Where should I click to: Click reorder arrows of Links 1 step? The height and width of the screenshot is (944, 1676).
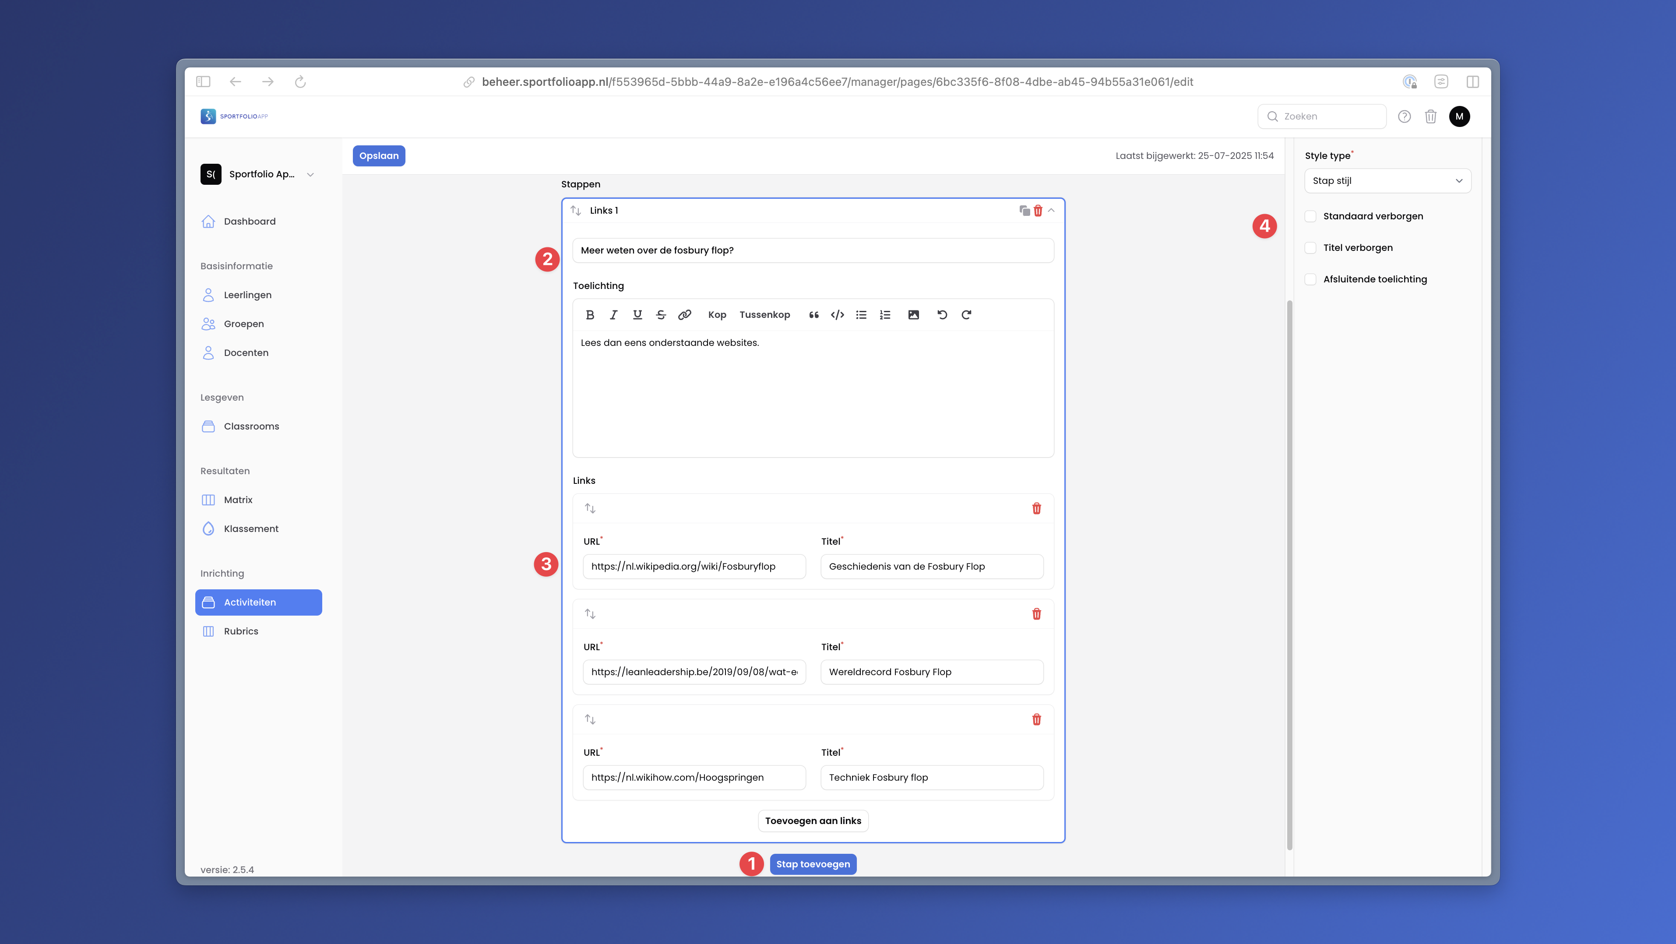tap(575, 210)
